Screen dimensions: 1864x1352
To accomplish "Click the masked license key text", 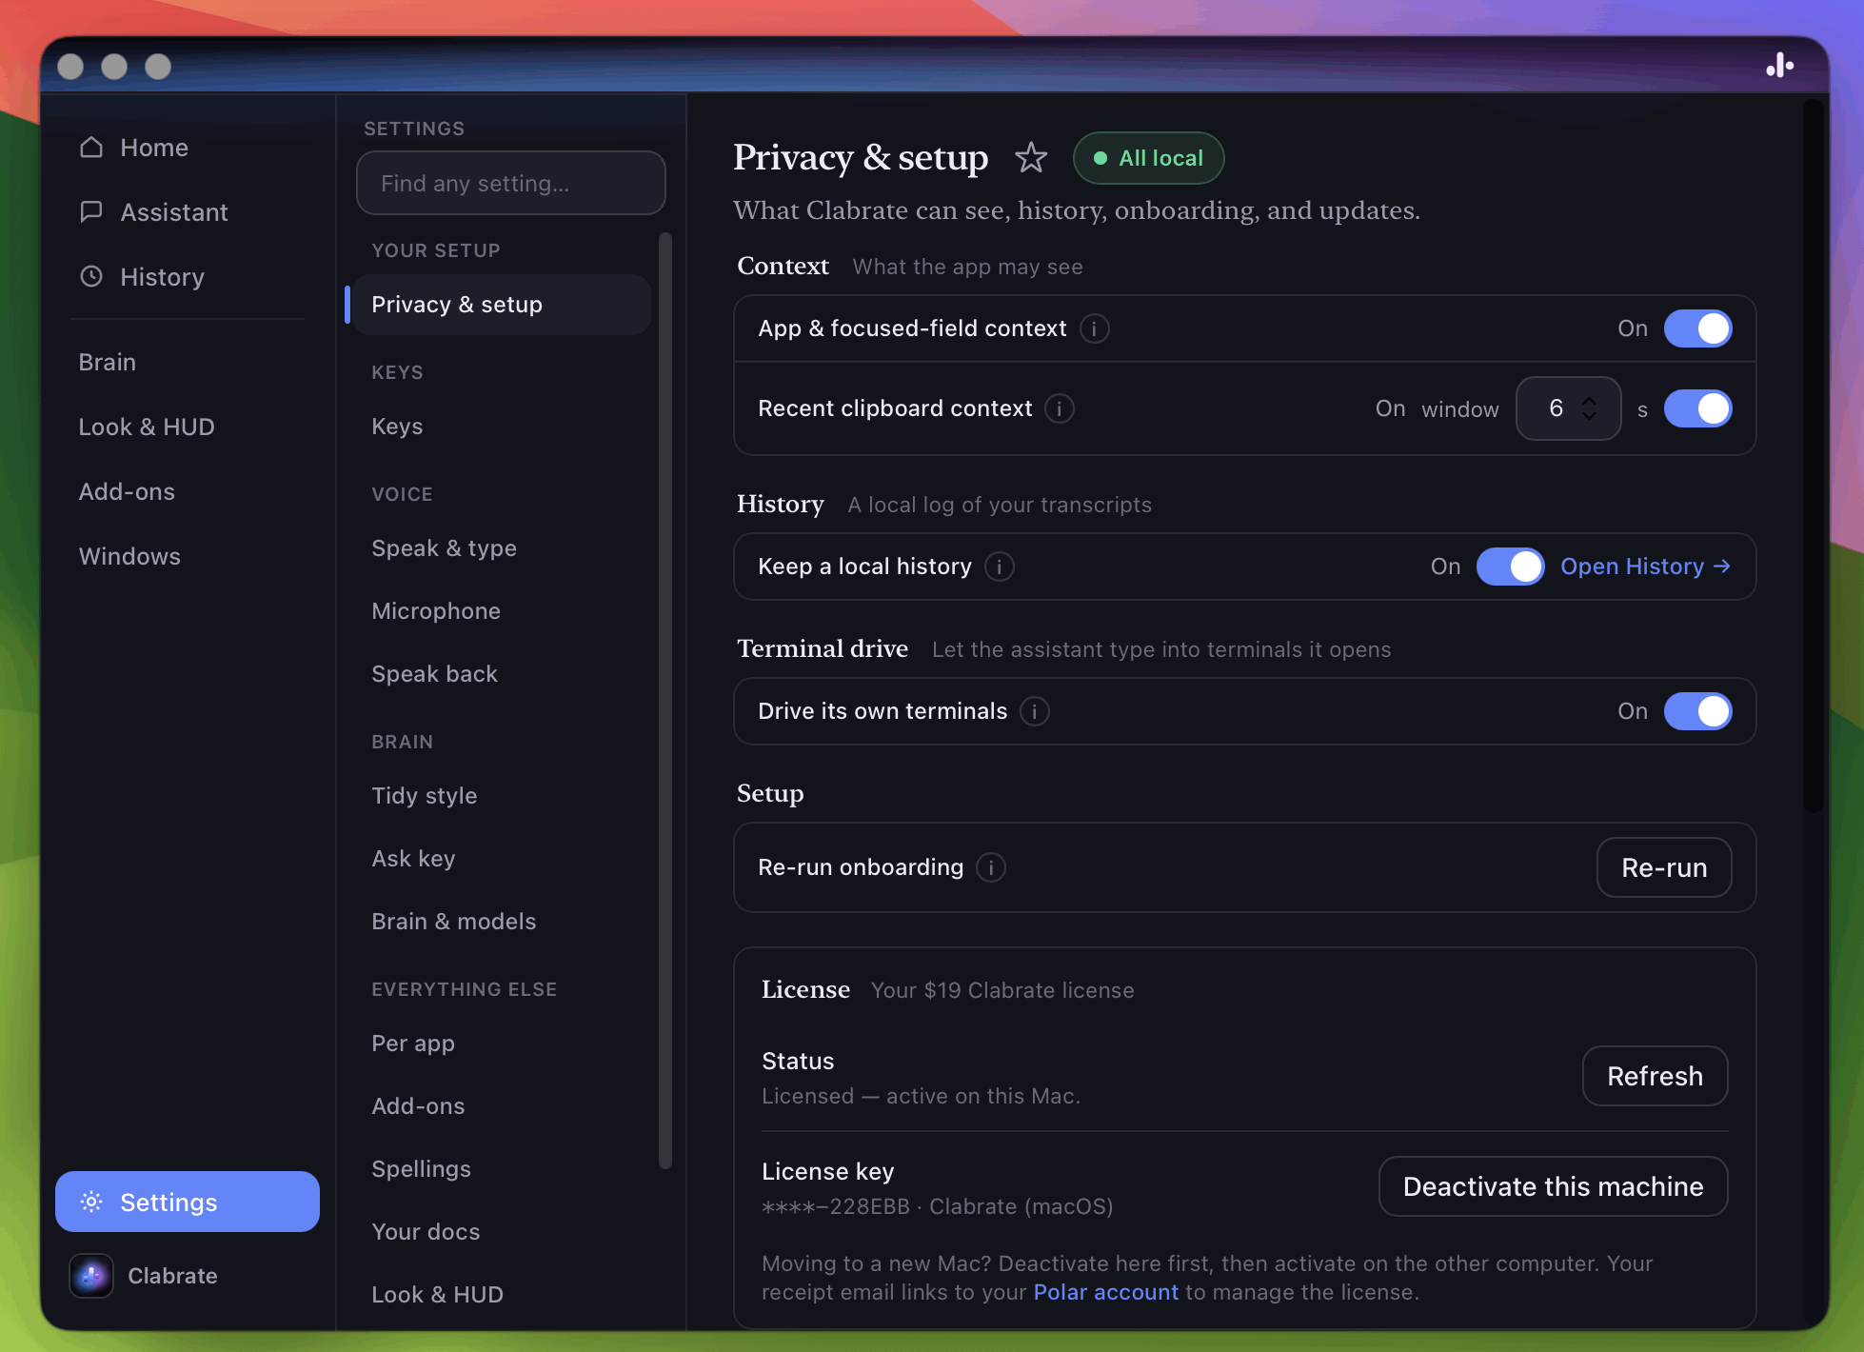I will 937,1206.
